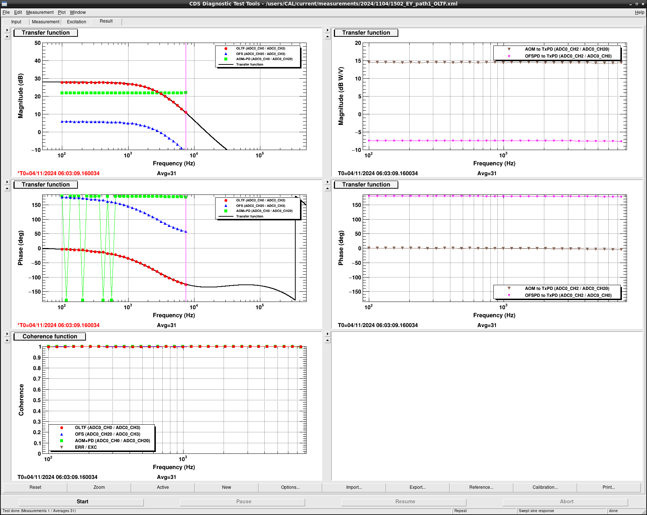Open the Calibration... dialog
Screen dimensions: 647x515
(545, 487)
